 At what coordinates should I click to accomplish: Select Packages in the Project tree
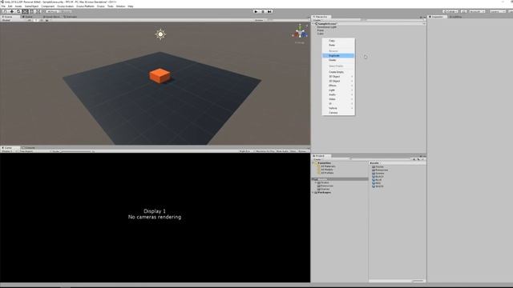click(324, 193)
